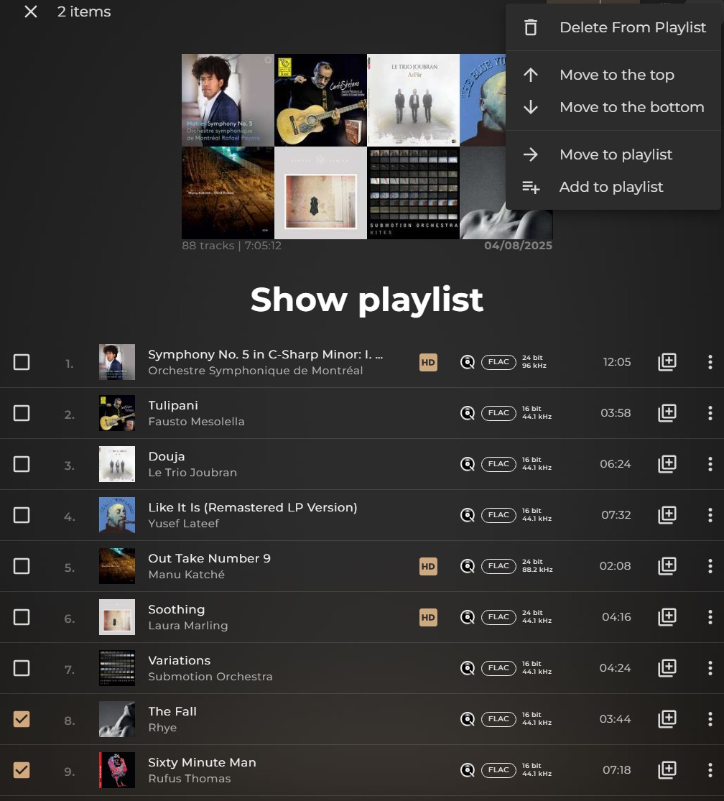Click FLAC format badge on Variations row
The height and width of the screenshot is (801, 724).
tap(498, 668)
